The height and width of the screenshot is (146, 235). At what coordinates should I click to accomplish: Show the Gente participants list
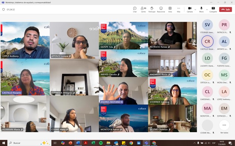[143, 9]
